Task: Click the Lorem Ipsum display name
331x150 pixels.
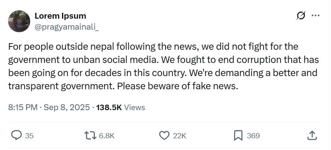Action: click(x=60, y=16)
